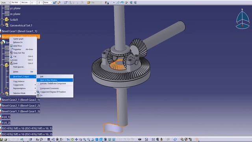Screen dimensions: 252x142
Task: Click Bevel Gear1_2 object menu entry
Action: [x=23, y=77]
